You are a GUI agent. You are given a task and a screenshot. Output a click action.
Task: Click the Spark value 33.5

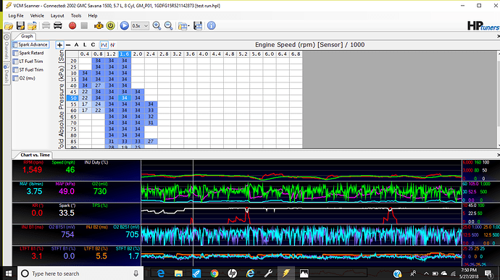(x=67, y=213)
